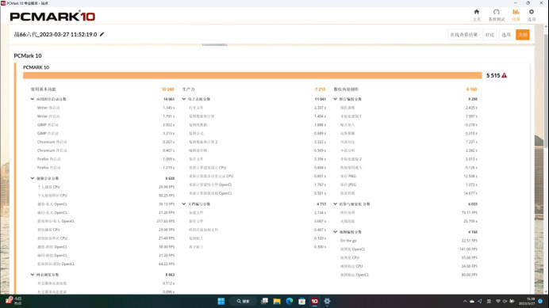Collapse the spreadsheets score group showing 11 041
This screenshot has height=308, width=549.
click(x=184, y=99)
